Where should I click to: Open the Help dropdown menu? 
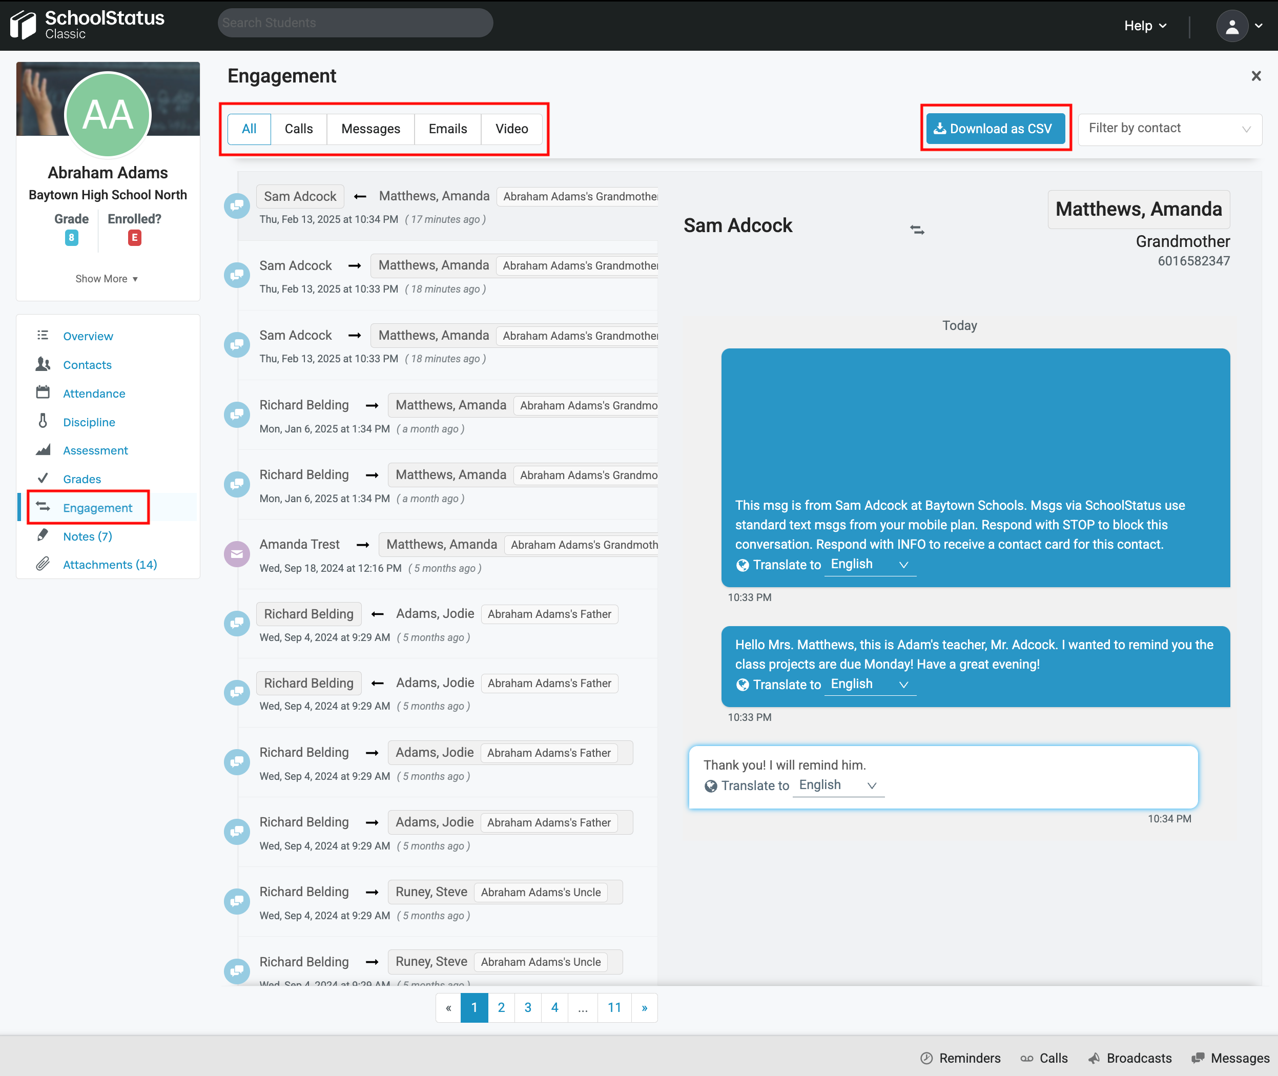[x=1144, y=26]
